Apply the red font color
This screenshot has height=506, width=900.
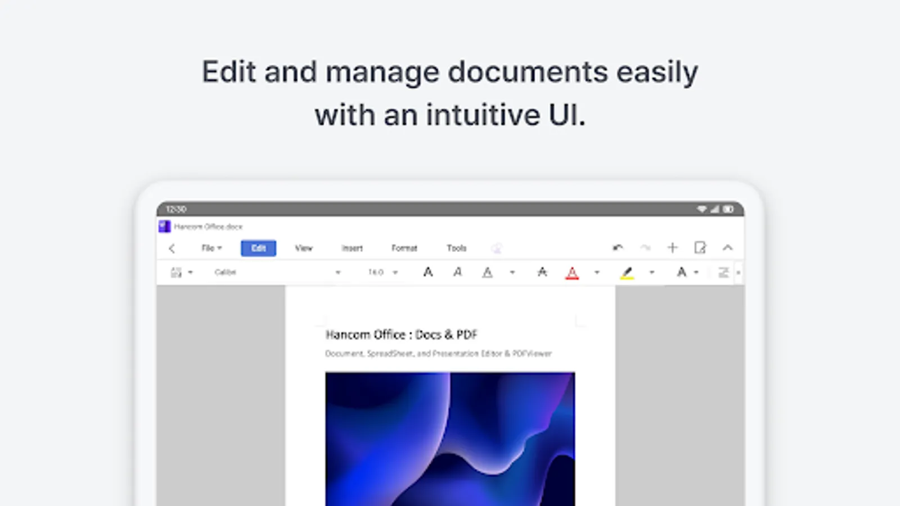(572, 273)
